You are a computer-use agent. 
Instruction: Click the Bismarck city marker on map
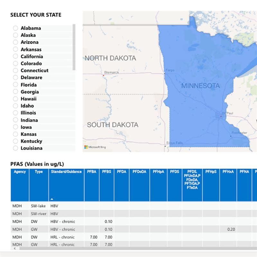(x=104, y=75)
